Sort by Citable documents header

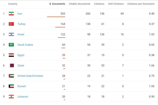click(x=80, y=4)
